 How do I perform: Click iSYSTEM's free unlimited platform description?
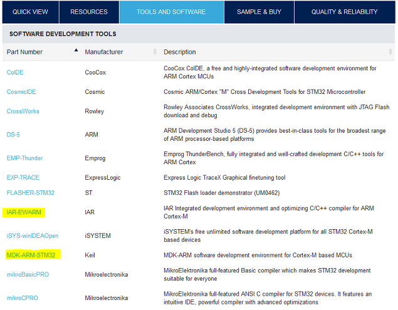point(268,235)
